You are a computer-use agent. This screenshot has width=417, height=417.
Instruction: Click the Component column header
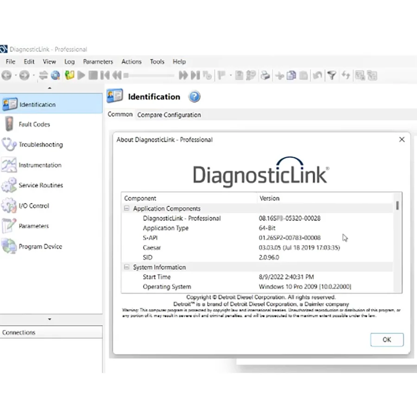[x=190, y=198]
